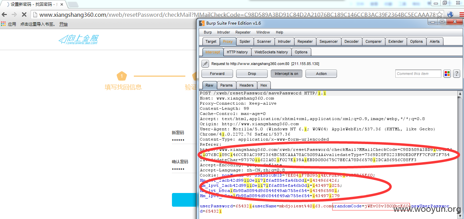Click the 新密码 password field
This screenshot has width=464, height=219.
click(x=184, y=140)
